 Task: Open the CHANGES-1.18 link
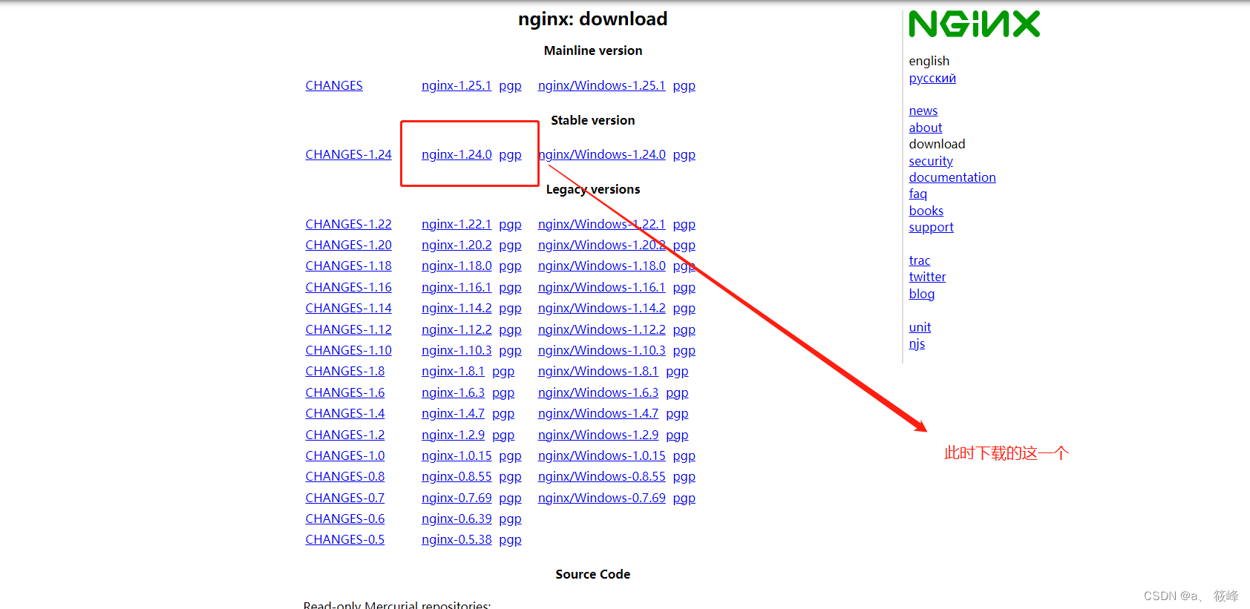[348, 266]
